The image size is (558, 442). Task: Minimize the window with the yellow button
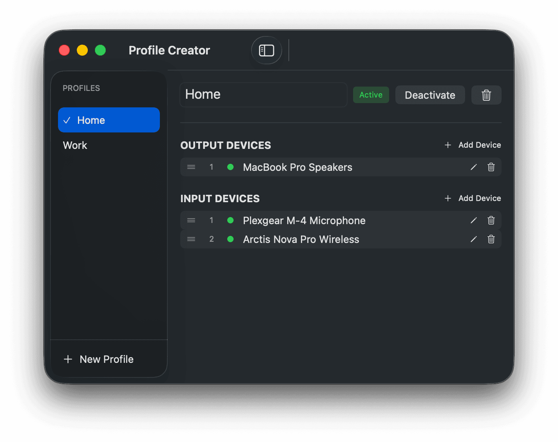click(82, 50)
